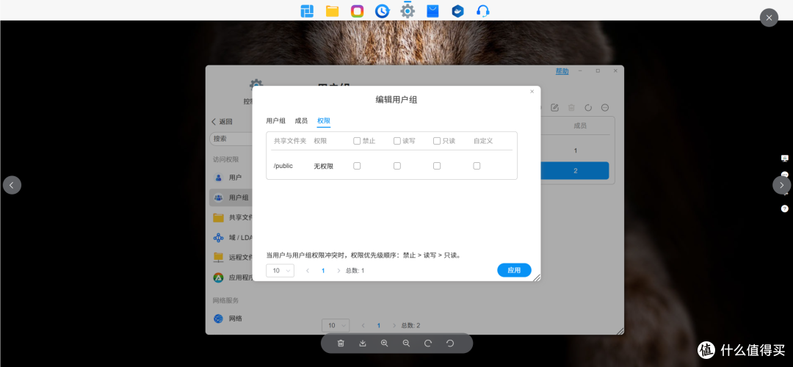Show next image with right arrow

click(782, 185)
